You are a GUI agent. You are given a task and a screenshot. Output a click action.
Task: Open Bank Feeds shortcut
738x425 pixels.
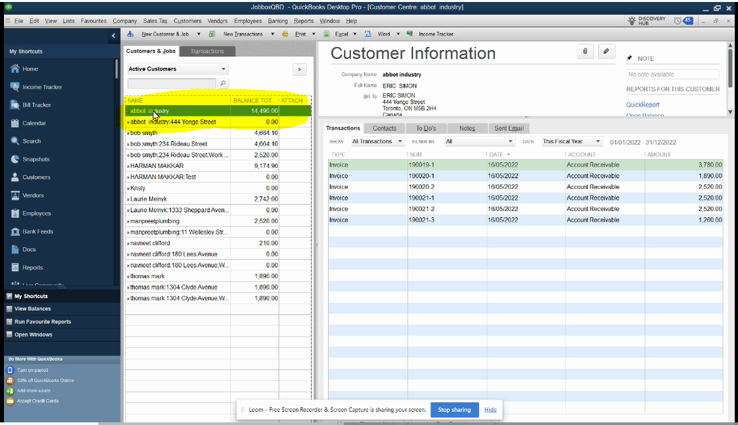click(x=32, y=231)
